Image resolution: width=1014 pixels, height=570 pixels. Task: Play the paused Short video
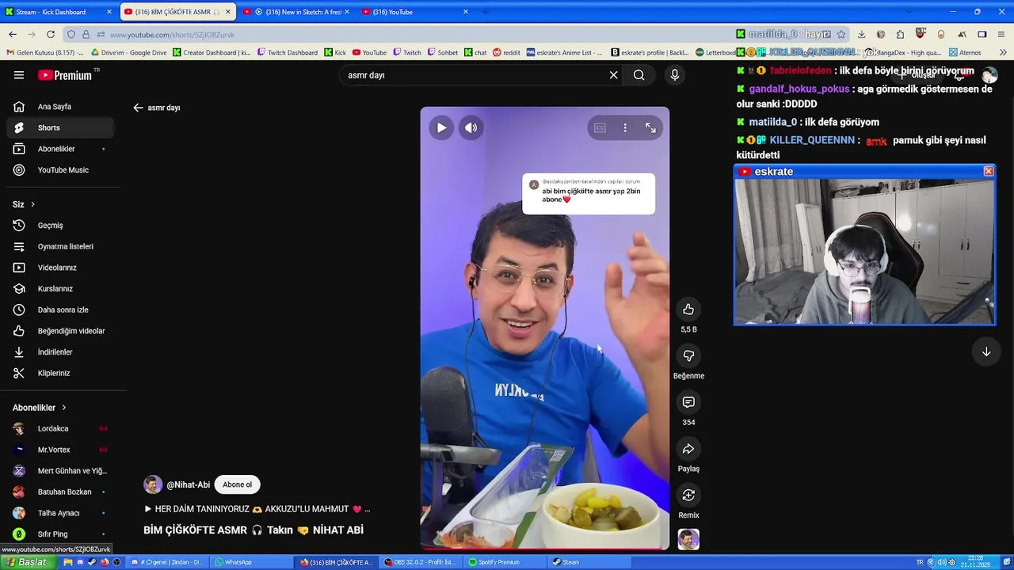click(441, 127)
